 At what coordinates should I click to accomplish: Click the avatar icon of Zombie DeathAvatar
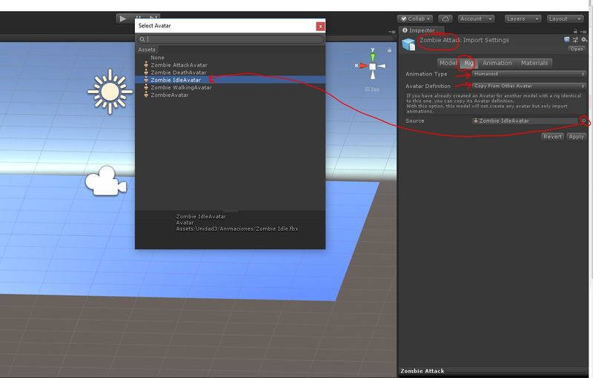tap(146, 72)
